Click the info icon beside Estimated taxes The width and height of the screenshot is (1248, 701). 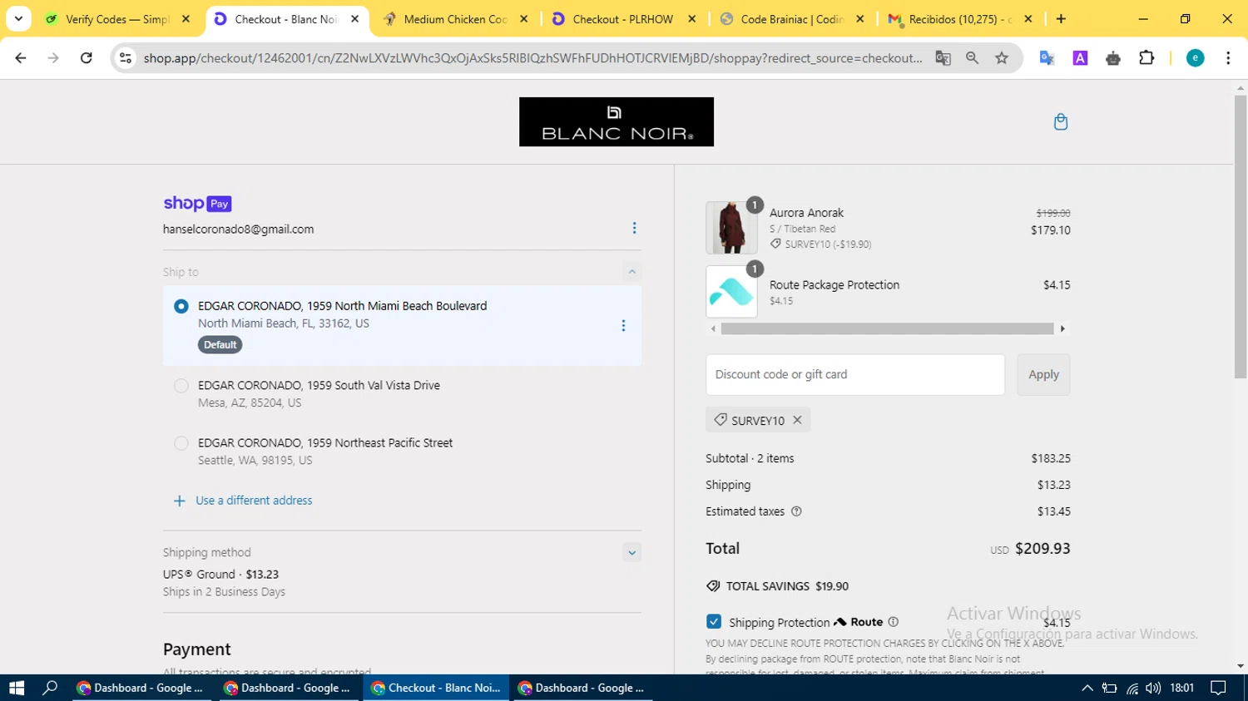coord(796,511)
